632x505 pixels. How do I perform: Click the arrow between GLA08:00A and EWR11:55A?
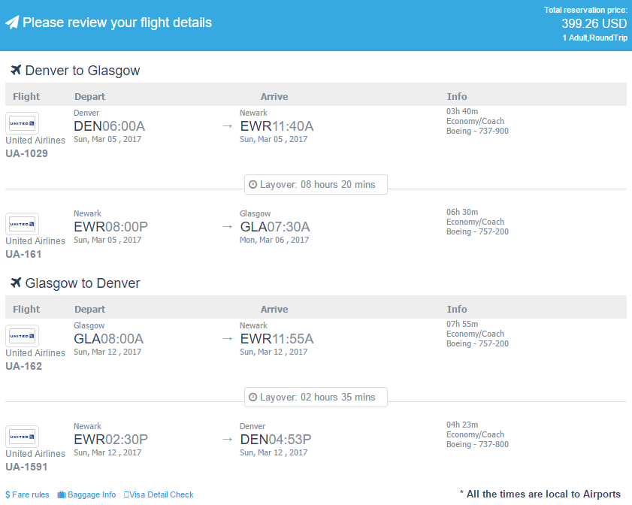[x=228, y=339]
